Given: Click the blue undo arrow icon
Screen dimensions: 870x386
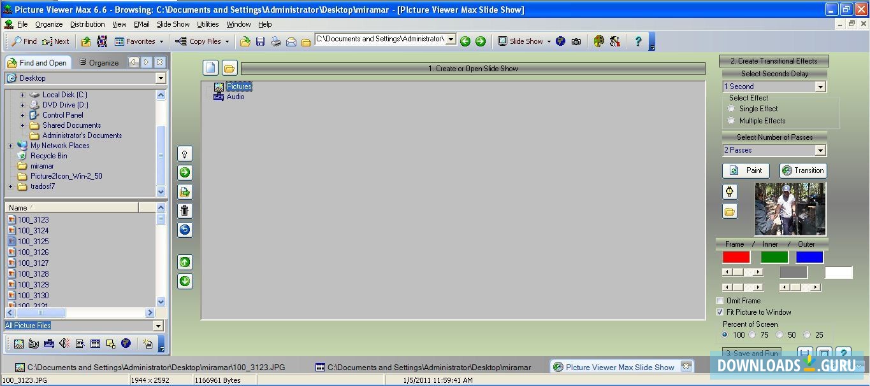Looking at the screenshot, I should 184,230.
